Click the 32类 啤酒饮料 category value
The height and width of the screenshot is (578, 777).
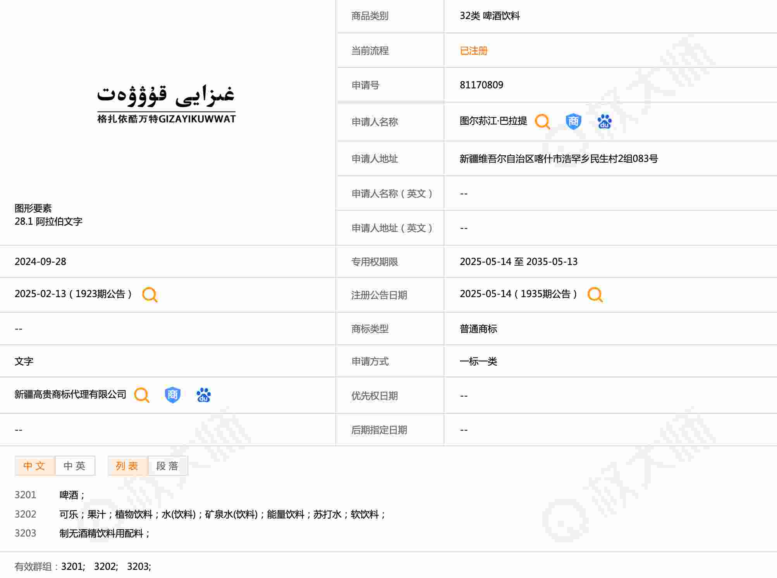coord(490,16)
